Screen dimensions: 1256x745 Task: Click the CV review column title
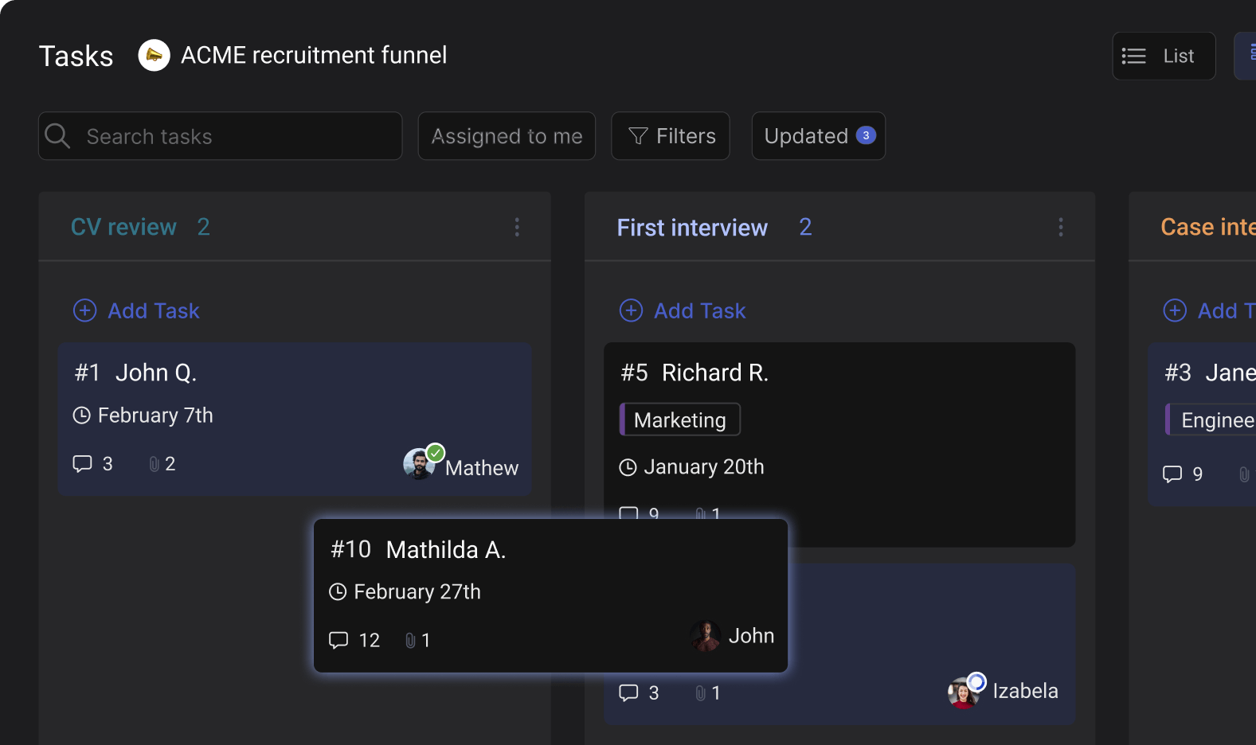[123, 227]
